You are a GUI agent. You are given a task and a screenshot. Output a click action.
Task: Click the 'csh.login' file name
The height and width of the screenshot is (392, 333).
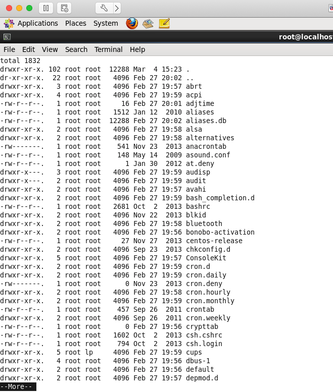[x=204, y=344]
